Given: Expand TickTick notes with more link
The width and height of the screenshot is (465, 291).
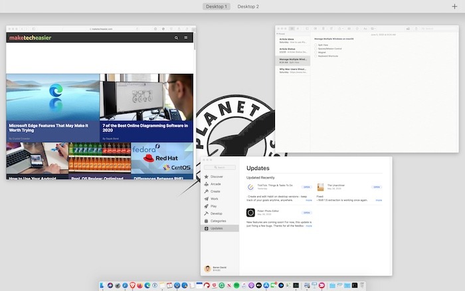Looking at the screenshot, I should pos(309,200).
